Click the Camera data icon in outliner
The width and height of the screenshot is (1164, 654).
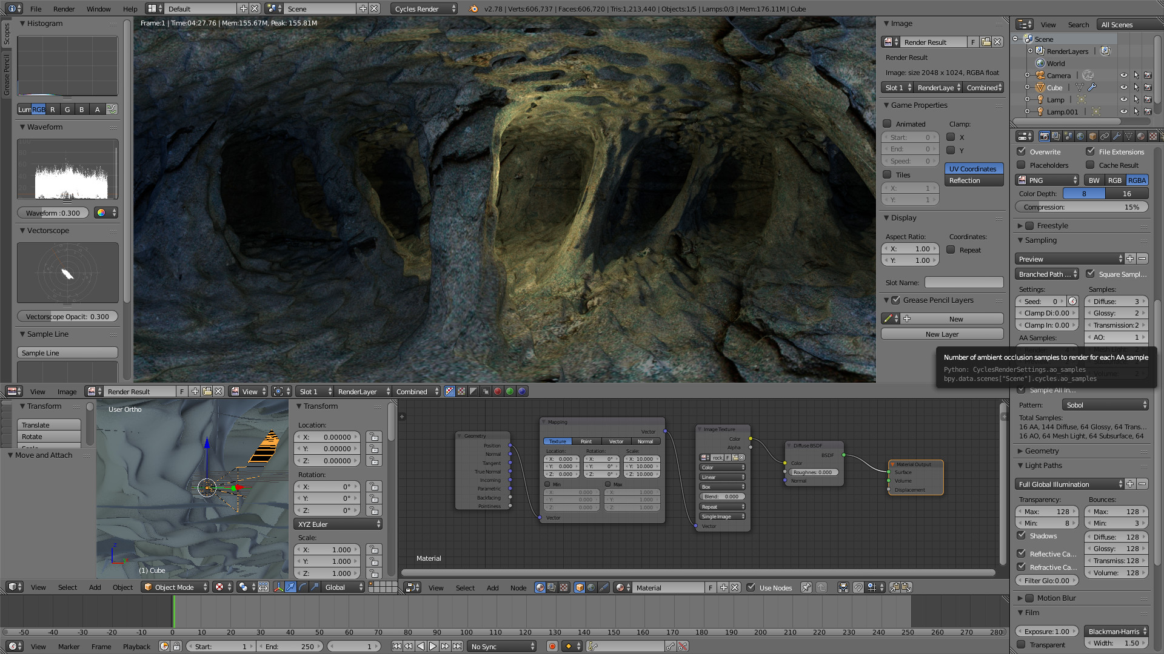pyautogui.click(x=1088, y=75)
